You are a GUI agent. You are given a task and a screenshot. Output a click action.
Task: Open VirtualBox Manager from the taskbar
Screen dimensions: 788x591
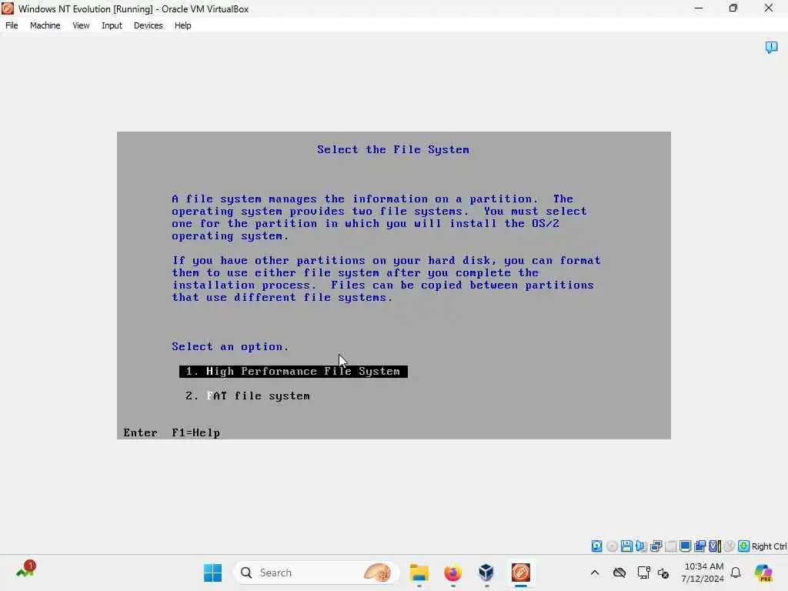[x=486, y=573]
